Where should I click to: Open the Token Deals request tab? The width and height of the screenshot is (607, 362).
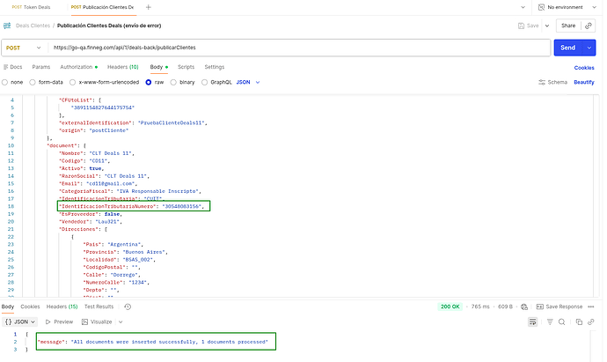tap(31, 7)
